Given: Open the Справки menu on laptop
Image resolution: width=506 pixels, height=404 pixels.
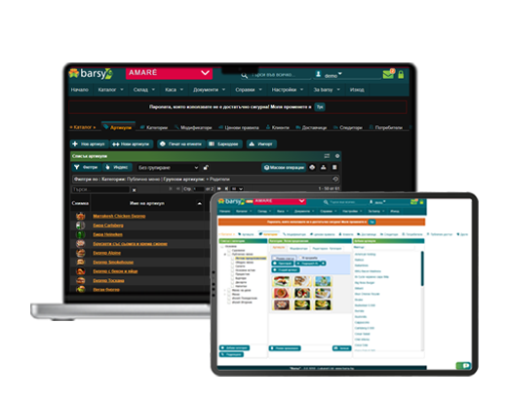Looking at the screenshot, I should coord(249,90).
